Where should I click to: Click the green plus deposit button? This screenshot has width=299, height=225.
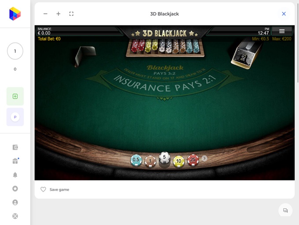coord(15,96)
